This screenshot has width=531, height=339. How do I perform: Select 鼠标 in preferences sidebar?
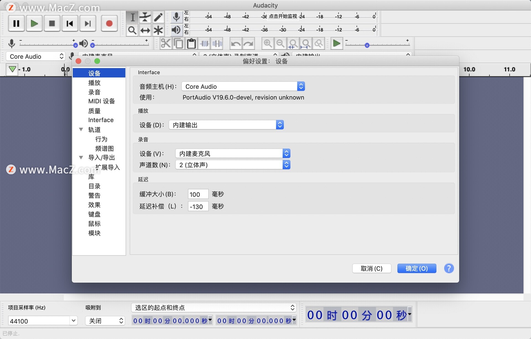94,224
